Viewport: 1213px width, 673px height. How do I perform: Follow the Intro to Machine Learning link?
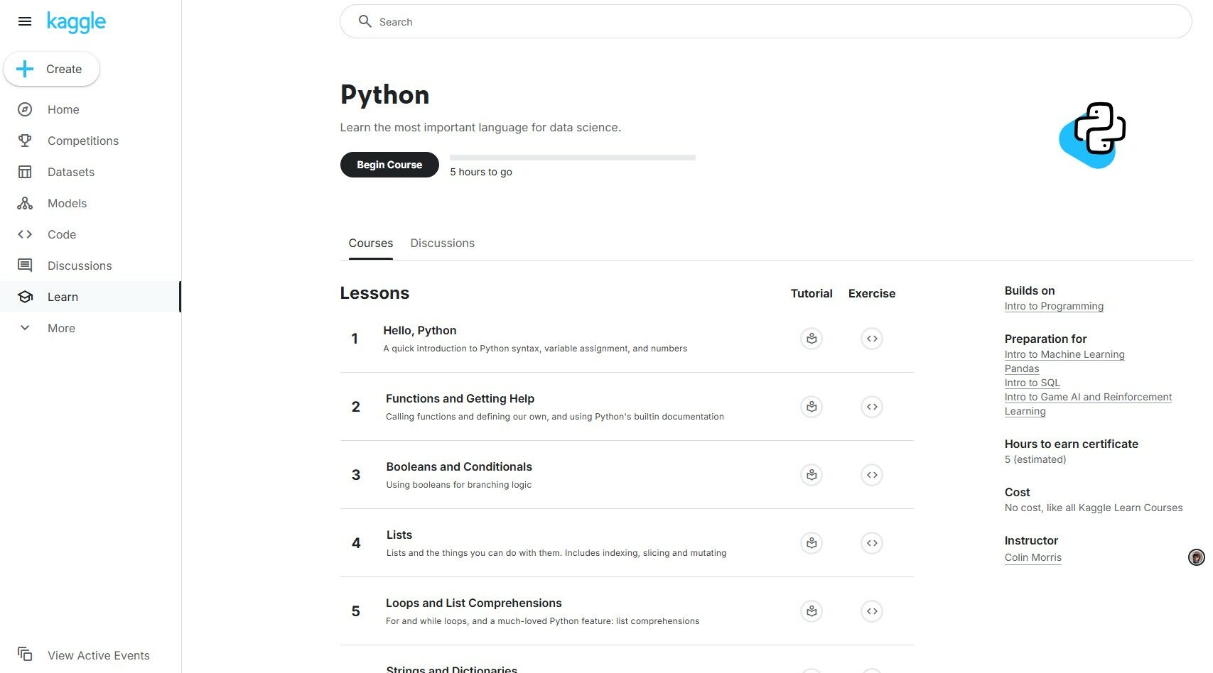pyautogui.click(x=1064, y=354)
